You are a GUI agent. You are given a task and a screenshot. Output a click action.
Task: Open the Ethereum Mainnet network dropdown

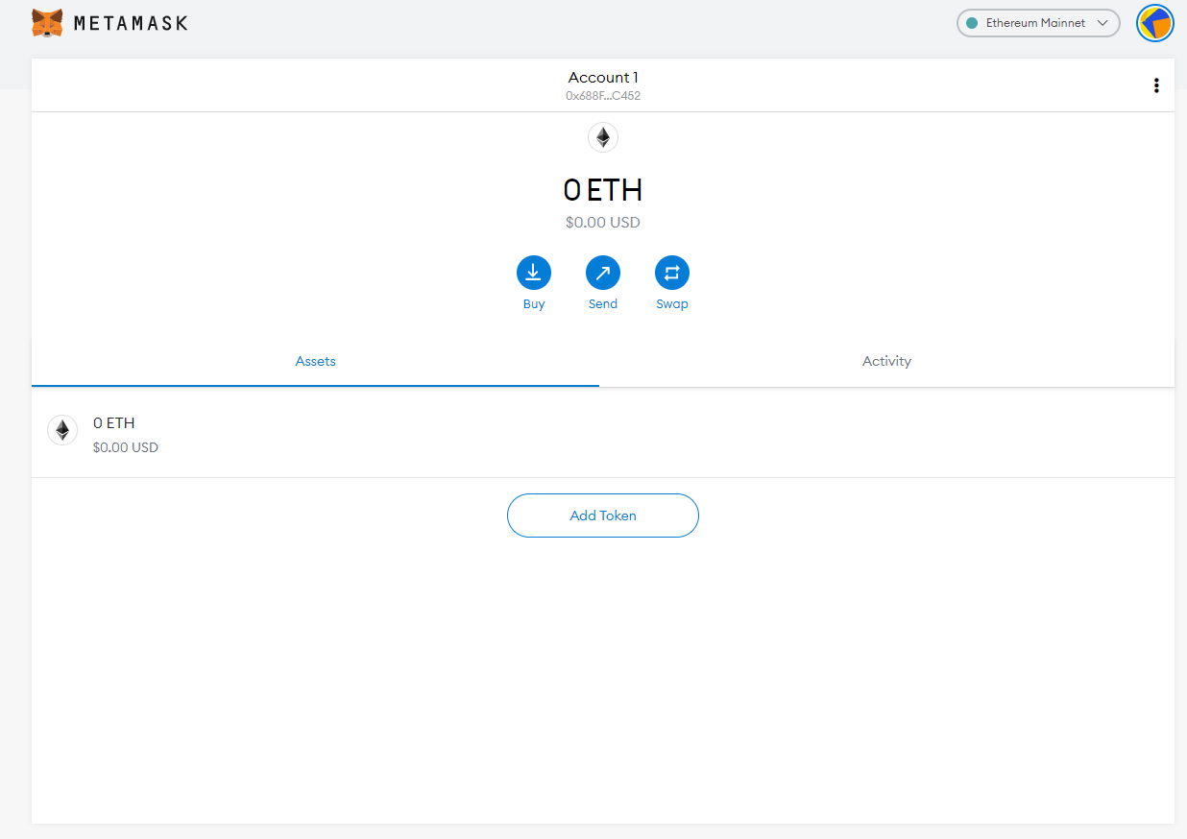(x=1038, y=23)
